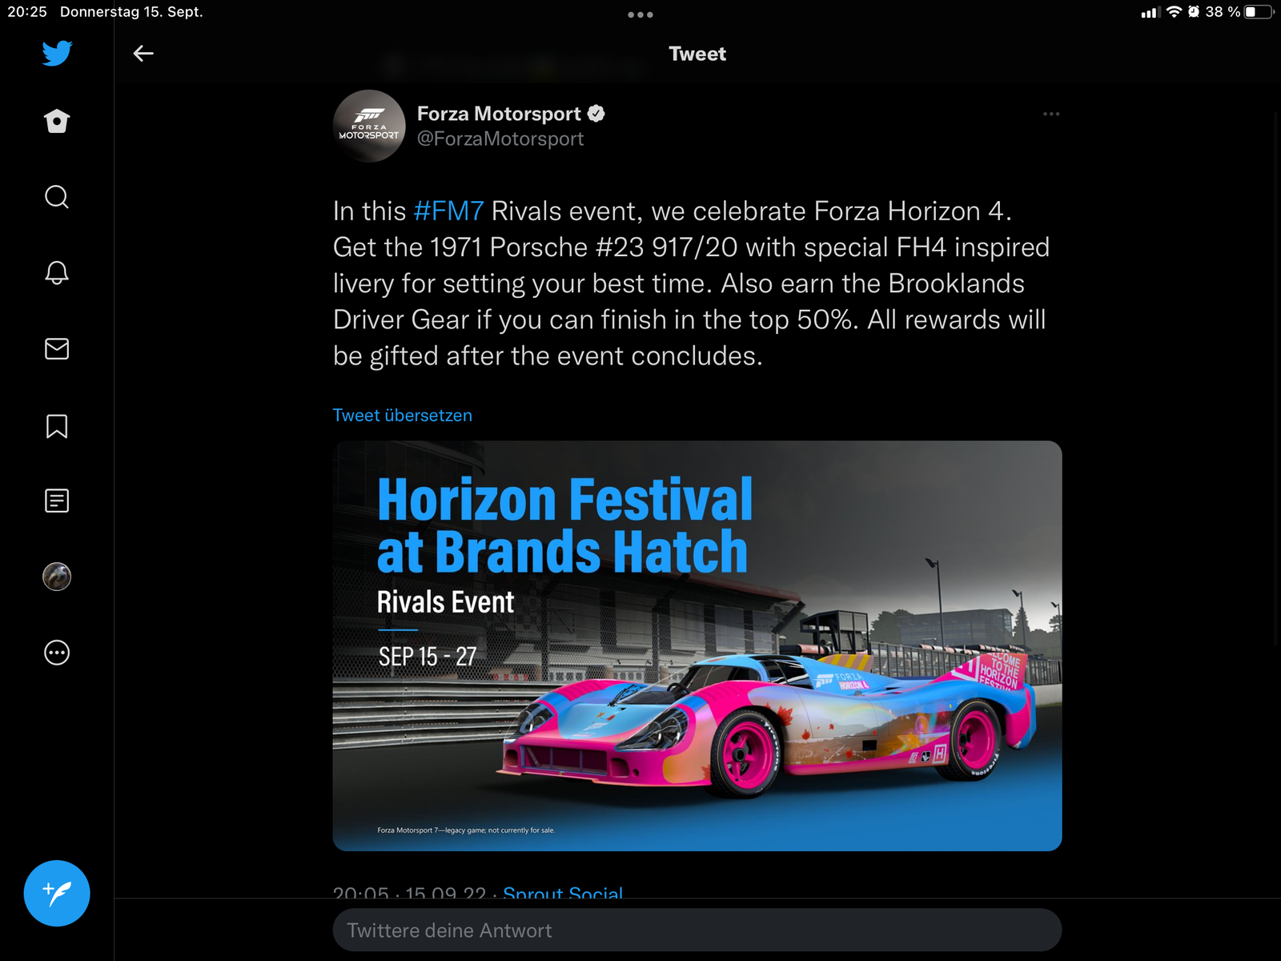This screenshot has width=1281, height=961.
Task: Open Lists icon in sidebar
Action: 57,501
